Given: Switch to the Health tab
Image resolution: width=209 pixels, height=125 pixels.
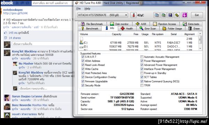Looking at the screenshot, I should [127, 28].
